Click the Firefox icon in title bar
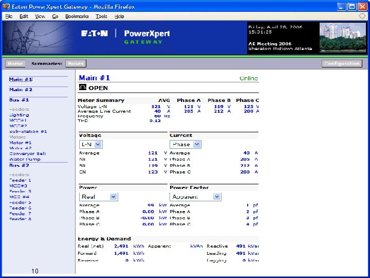 [6, 6]
